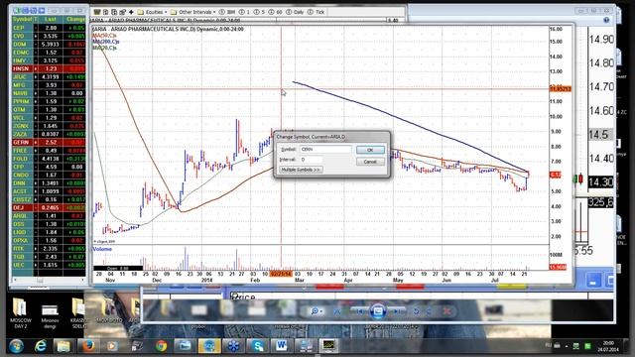The image size is (635, 357).
Task: Select the TGD symbol row
Action: point(49,257)
